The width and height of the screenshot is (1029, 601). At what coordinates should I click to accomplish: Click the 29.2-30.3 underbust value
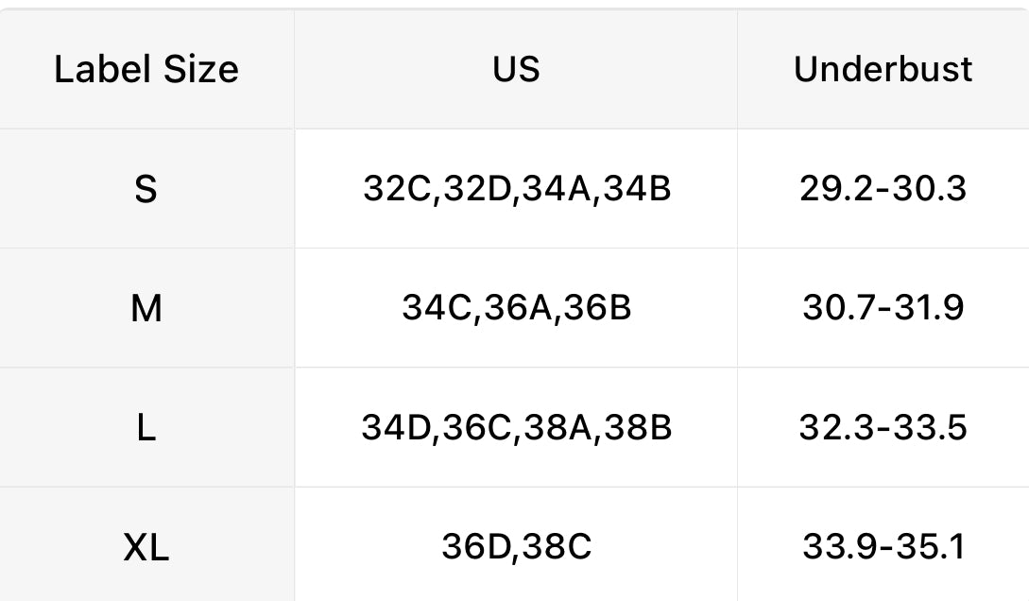point(883,189)
